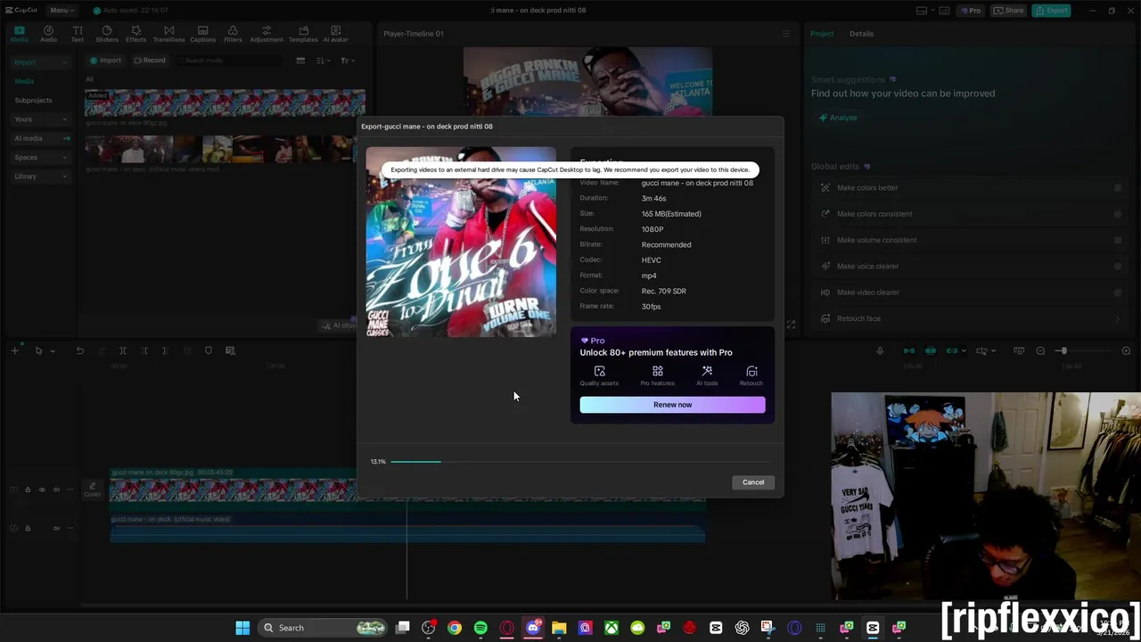Viewport: 1141px width, 642px height.
Task: Switch media grid view icon next to search
Action: click(300, 61)
